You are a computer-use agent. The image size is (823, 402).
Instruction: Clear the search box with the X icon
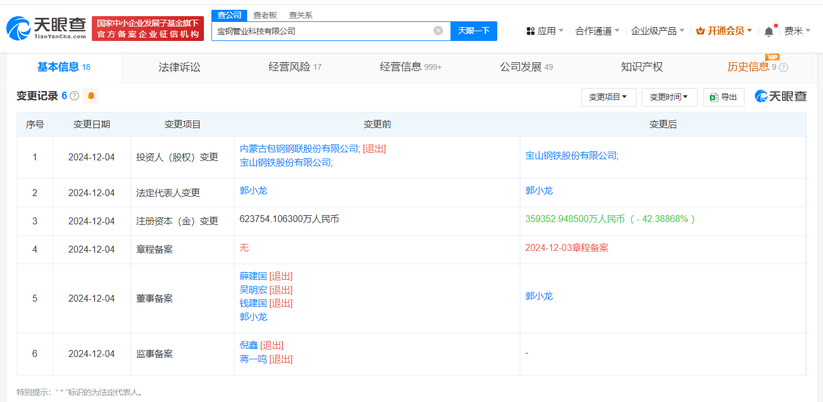pyautogui.click(x=438, y=31)
